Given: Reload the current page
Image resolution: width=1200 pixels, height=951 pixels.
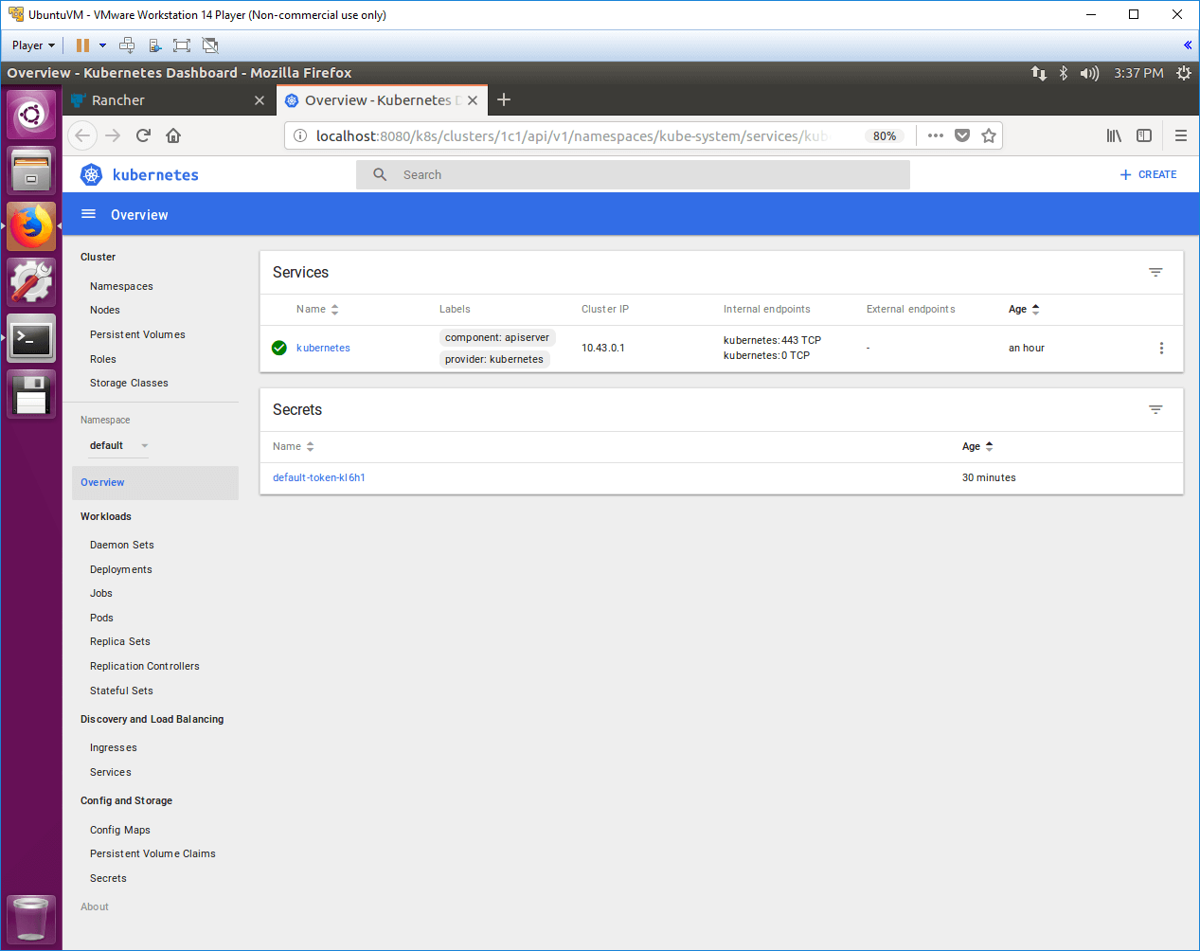Looking at the screenshot, I should click(143, 135).
